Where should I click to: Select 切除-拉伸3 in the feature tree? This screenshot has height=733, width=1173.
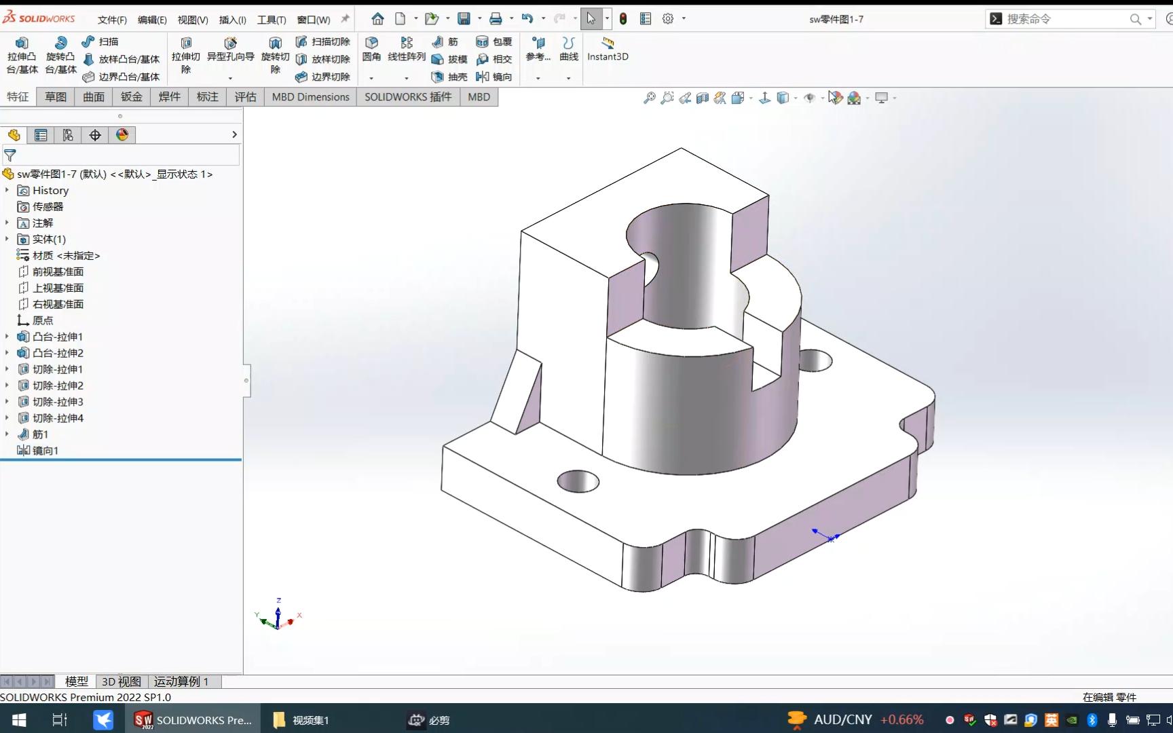click(x=58, y=401)
